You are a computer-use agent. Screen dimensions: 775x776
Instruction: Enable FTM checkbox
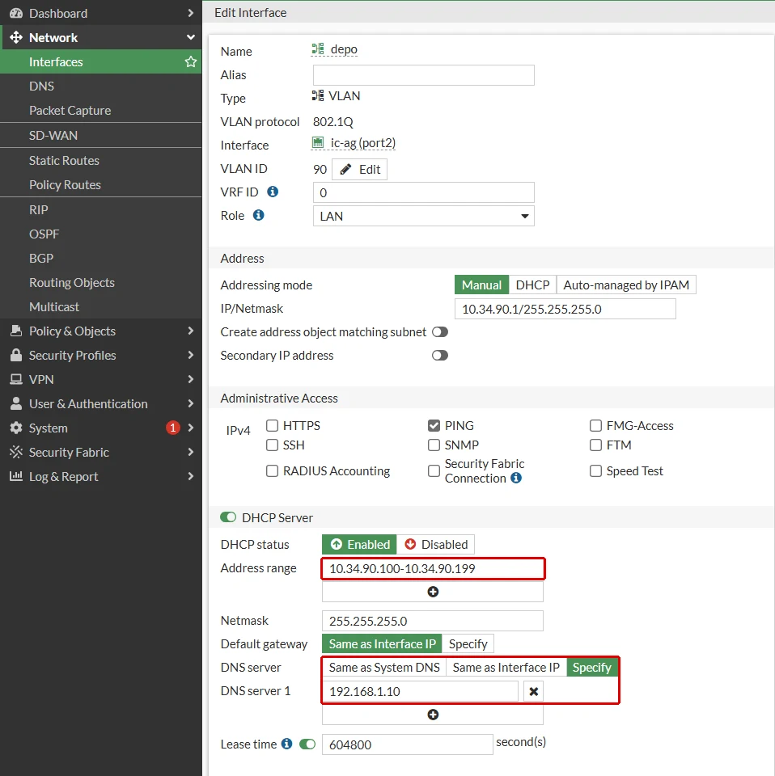595,445
